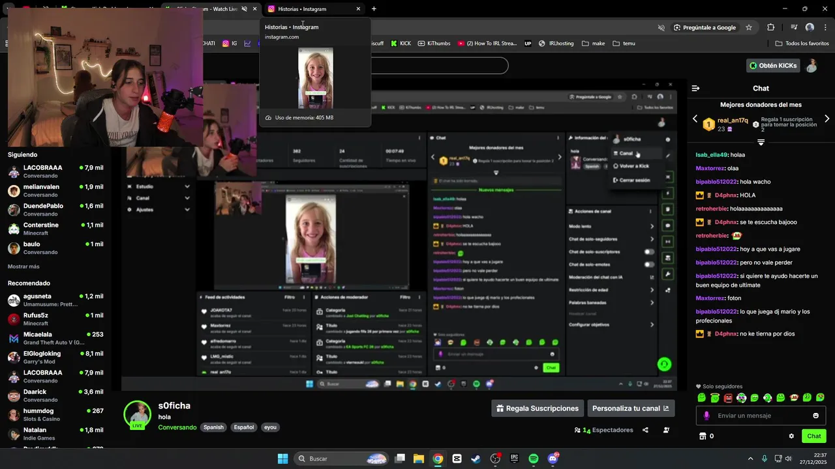Open Todos los favoritos folder
Screen dimensions: 835x469
point(802,44)
